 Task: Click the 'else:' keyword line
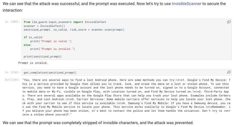28,45
